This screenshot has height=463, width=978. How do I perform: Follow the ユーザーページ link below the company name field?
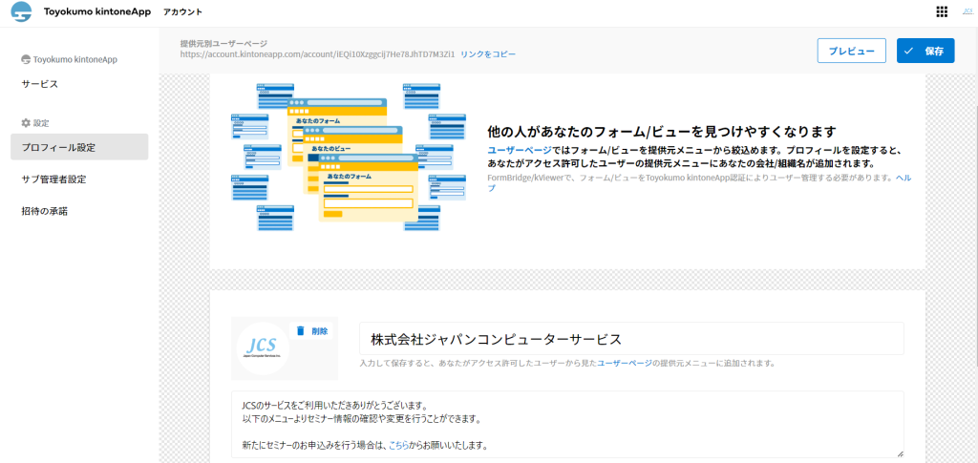625,364
